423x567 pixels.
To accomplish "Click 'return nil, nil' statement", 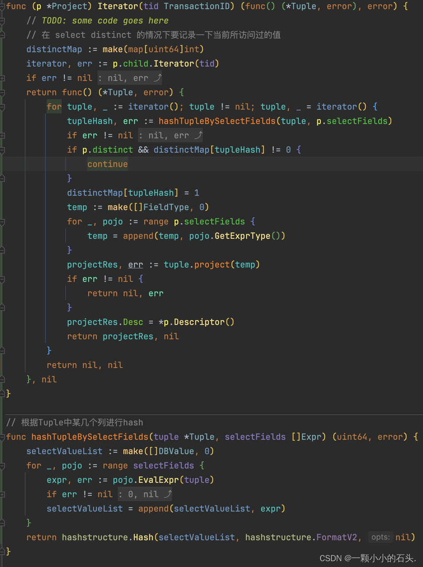I will (x=85, y=365).
